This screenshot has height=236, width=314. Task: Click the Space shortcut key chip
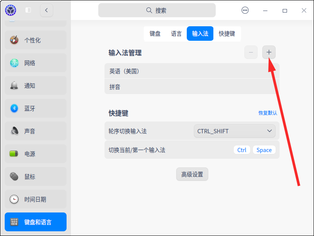pos(264,150)
